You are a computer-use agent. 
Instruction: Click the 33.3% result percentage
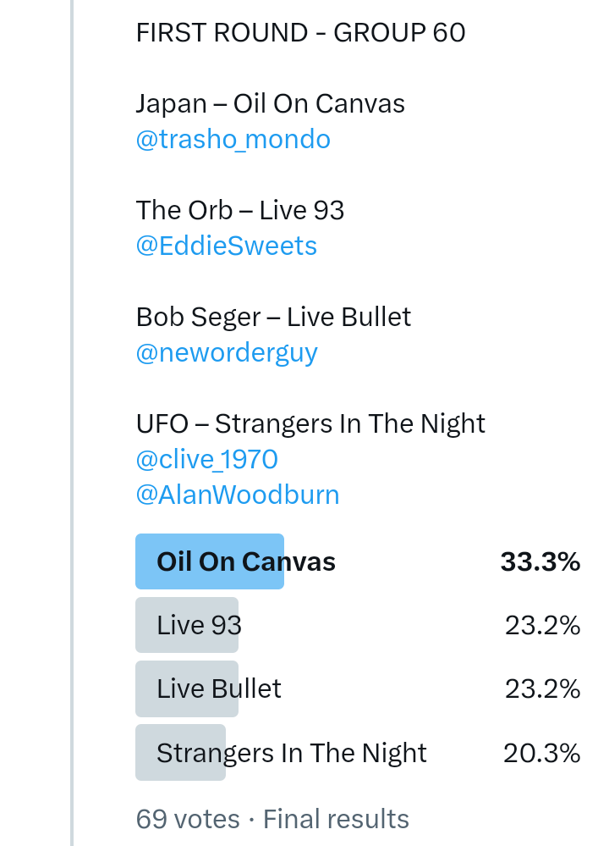(x=540, y=561)
